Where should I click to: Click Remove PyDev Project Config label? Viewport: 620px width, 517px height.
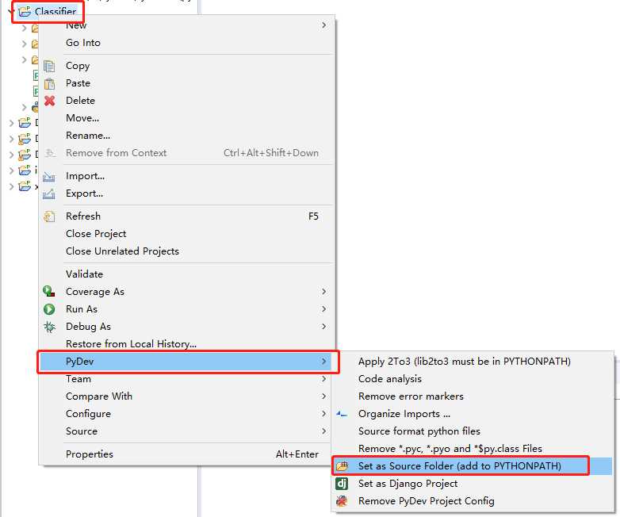tap(427, 501)
